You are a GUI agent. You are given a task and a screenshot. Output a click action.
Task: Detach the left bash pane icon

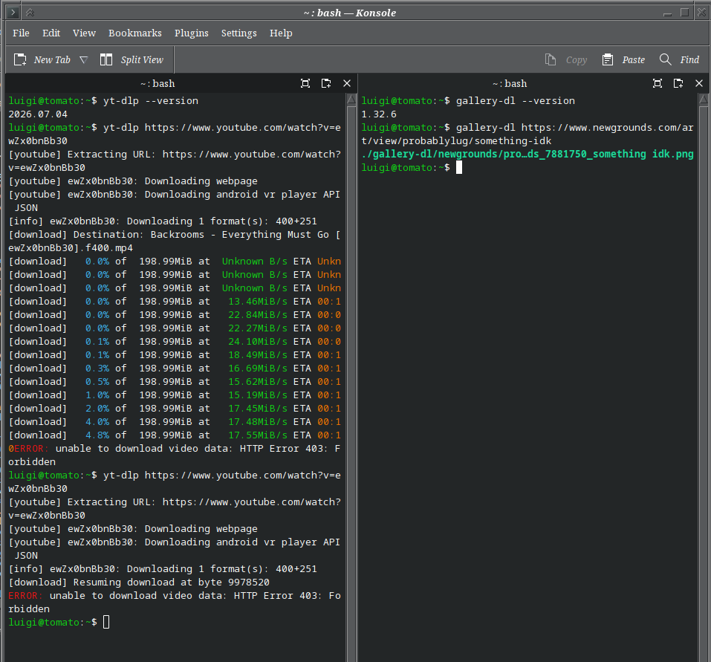point(326,83)
